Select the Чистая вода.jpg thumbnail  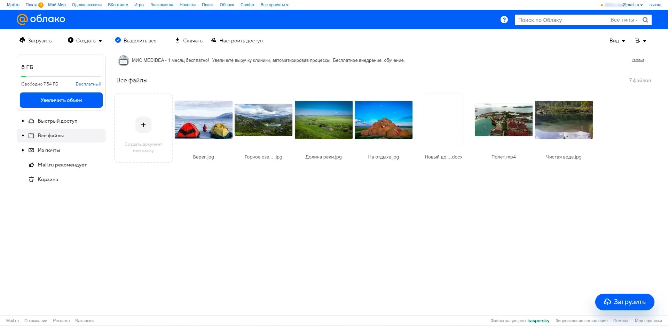pyautogui.click(x=564, y=120)
